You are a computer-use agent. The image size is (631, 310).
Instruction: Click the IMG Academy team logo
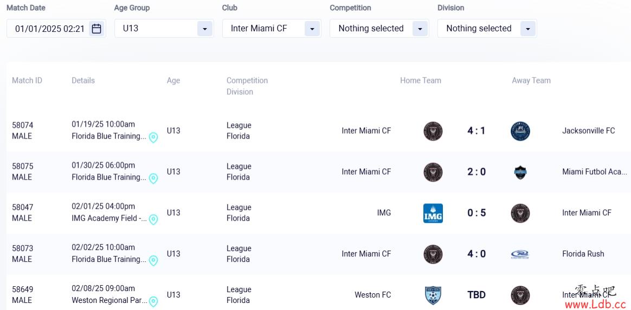click(x=433, y=213)
